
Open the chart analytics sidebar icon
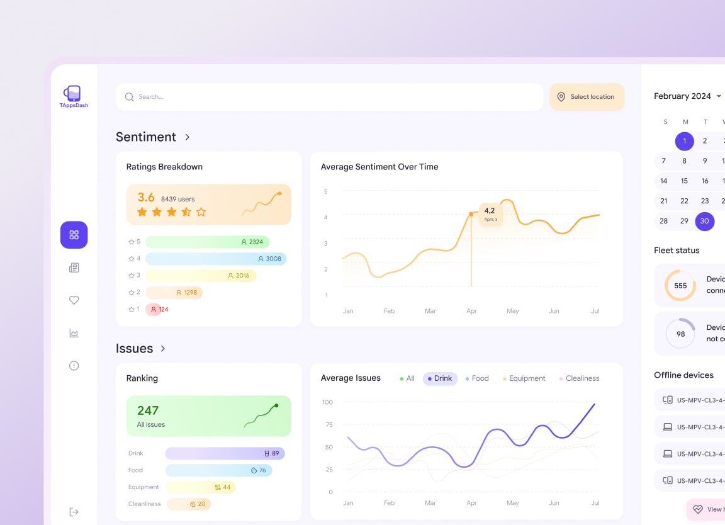coord(74,333)
